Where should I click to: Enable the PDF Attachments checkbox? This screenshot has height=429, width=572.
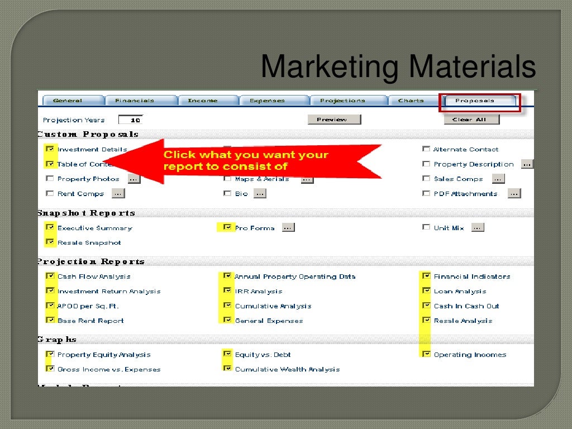(426, 193)
